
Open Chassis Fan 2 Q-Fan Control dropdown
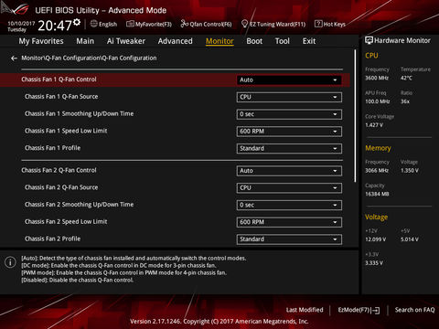click(289, 171)
